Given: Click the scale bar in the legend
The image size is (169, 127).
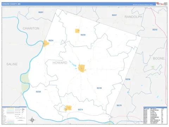Looking at the screenshot, I should point(20,118).
